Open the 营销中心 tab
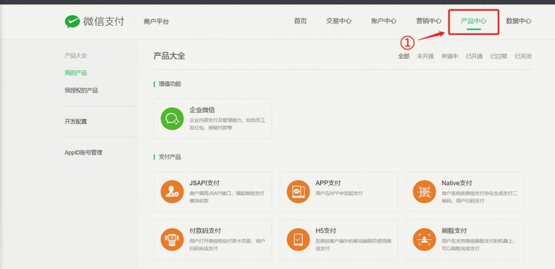The height and width of the screenshot is (269, 555). 428,21
